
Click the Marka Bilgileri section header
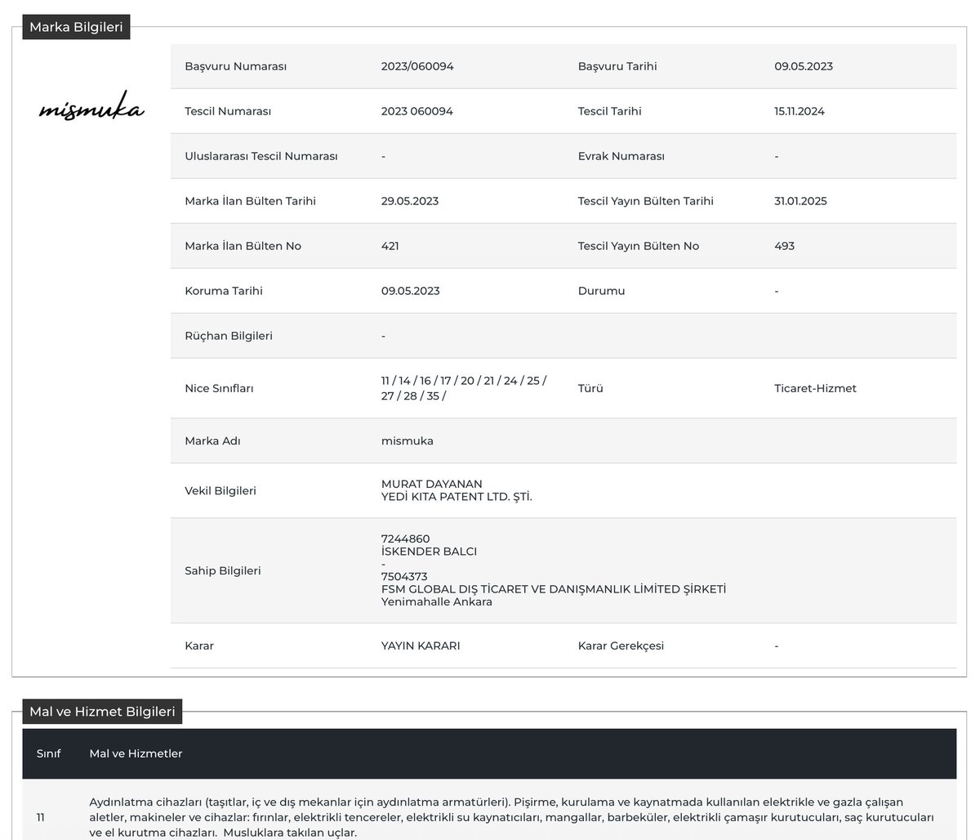point(76,27)
